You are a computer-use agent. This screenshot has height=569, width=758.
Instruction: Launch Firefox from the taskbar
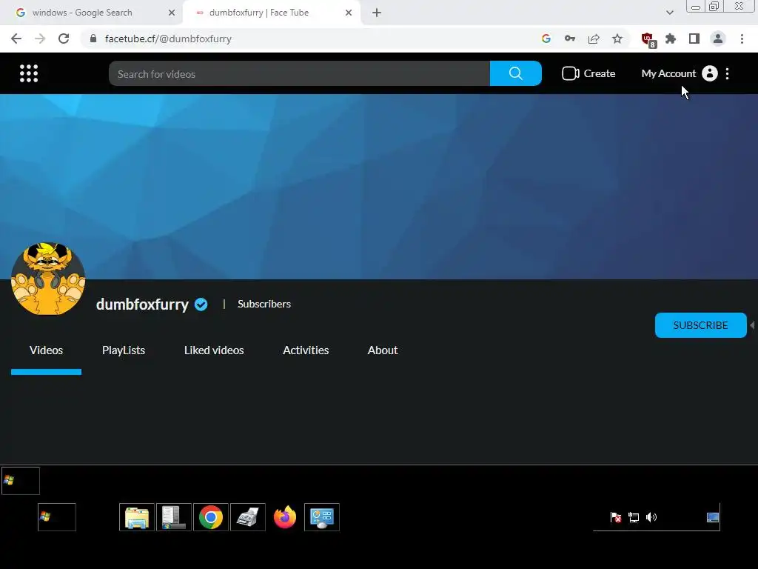(x=285, y=517)
